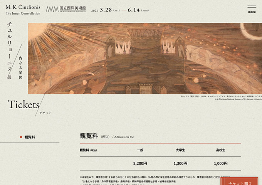The image size is (262, 185).
Task: Click the チケット購入 button
Action: click(x=239, y=182)
